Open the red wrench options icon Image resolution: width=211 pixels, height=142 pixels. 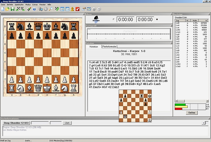(78, 9)
